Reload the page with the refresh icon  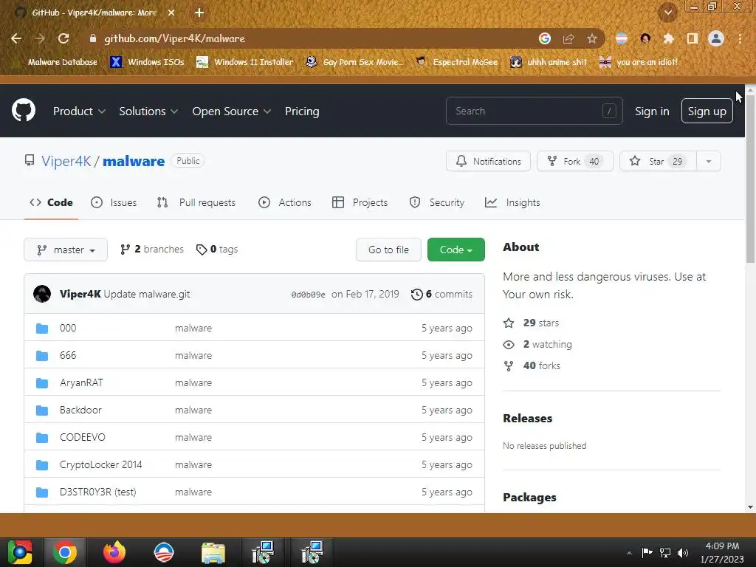pos(63,38)
